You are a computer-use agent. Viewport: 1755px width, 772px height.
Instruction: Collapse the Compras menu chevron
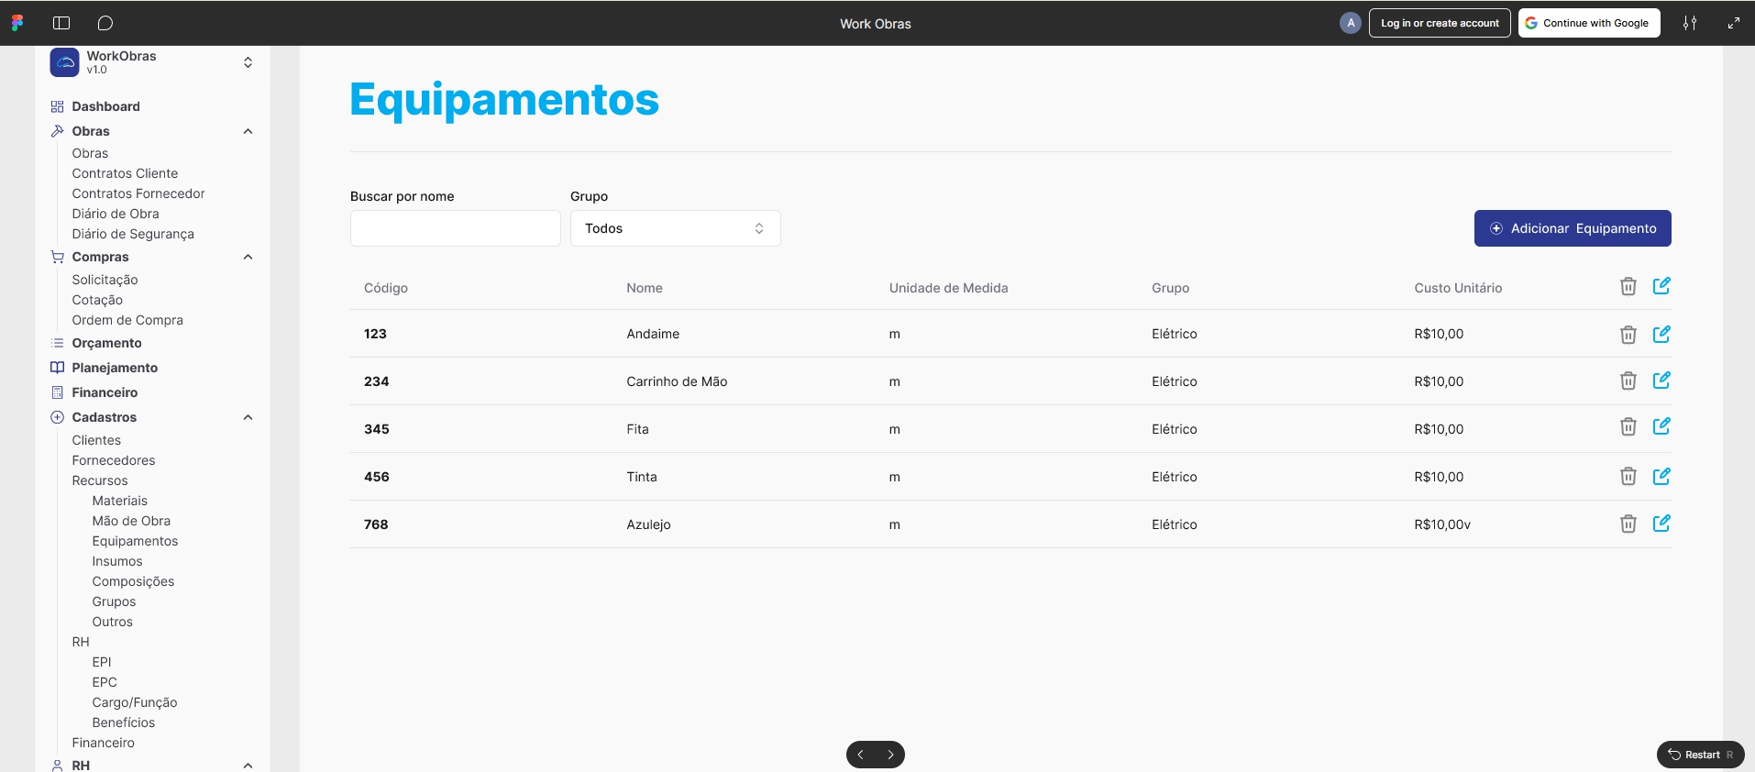[248, 257]
